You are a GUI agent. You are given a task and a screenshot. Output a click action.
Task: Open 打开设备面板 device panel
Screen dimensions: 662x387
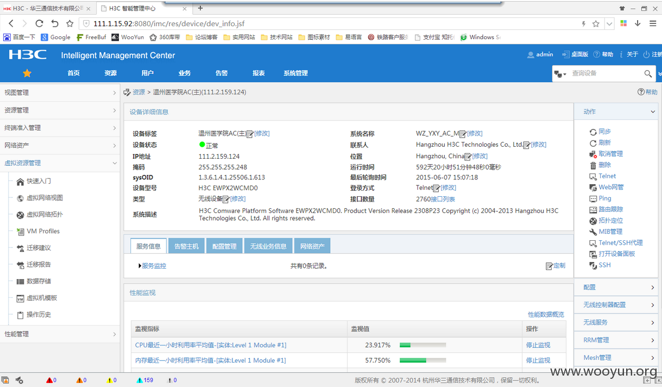click(x=617, y=254)
